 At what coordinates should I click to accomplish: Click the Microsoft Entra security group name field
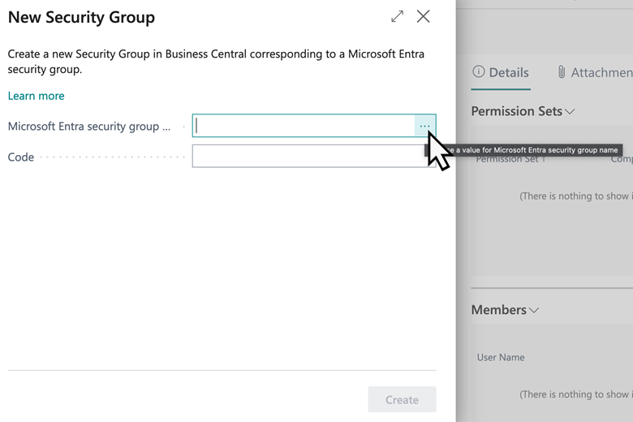pyautogui.click(x=304, y=126)
